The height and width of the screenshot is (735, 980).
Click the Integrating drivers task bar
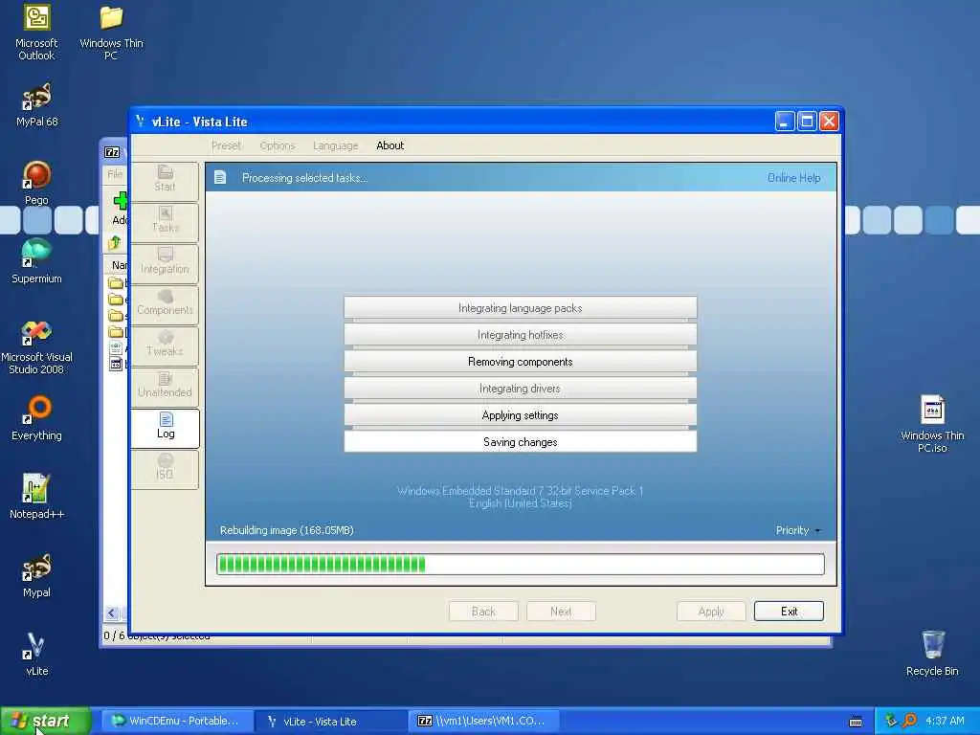click(x=520, y=389)
